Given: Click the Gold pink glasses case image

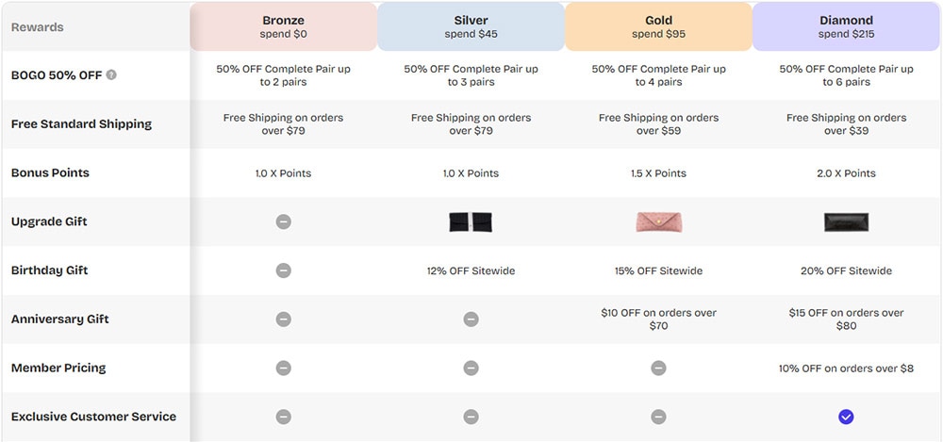Looking at the screenshot, I should (x=658, y=222).
